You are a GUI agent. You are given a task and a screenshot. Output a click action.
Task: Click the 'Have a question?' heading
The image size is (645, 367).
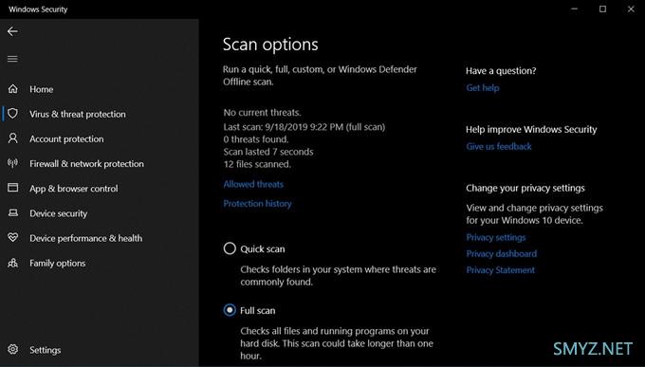501,71
